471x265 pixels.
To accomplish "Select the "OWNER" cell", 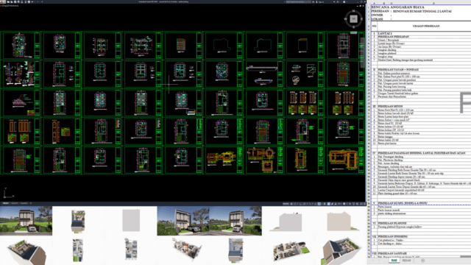I will (x=377, y=15).
